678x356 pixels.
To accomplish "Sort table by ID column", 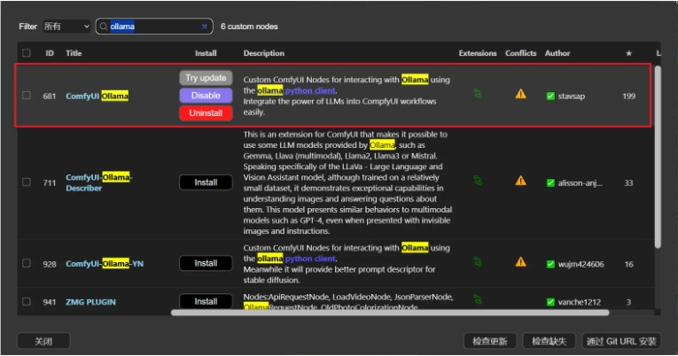I will pyautogui.click(x=50, y=53).
